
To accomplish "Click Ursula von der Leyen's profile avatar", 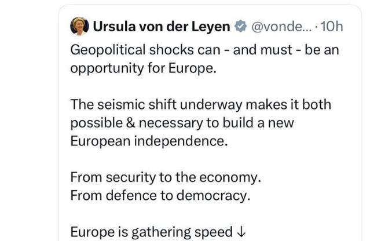I will [79, 27].
